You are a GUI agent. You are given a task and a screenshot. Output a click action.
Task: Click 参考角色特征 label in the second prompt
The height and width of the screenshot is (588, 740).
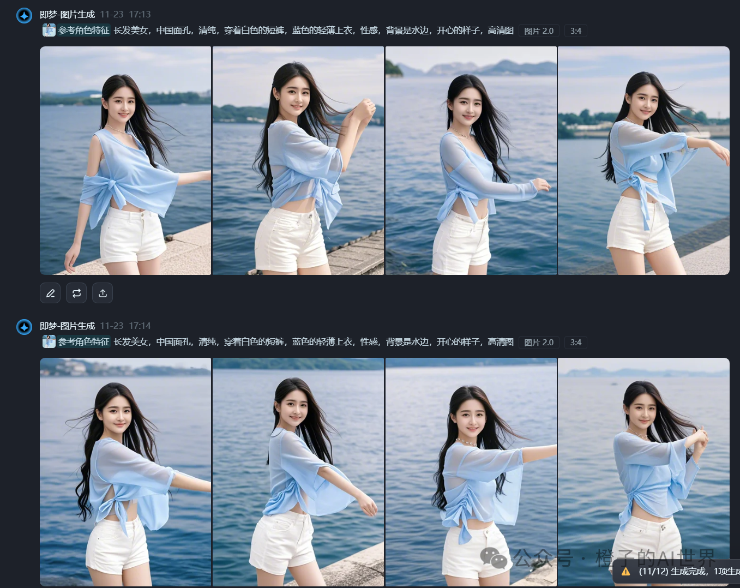click(84, 342)
